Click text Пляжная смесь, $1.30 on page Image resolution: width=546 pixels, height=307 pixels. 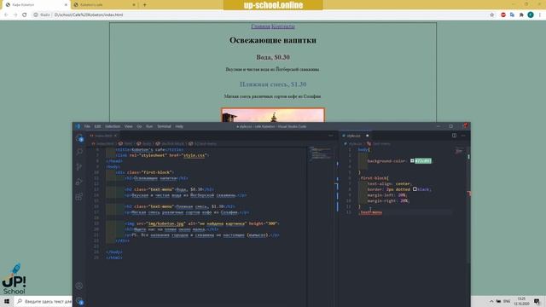point(273,84)
